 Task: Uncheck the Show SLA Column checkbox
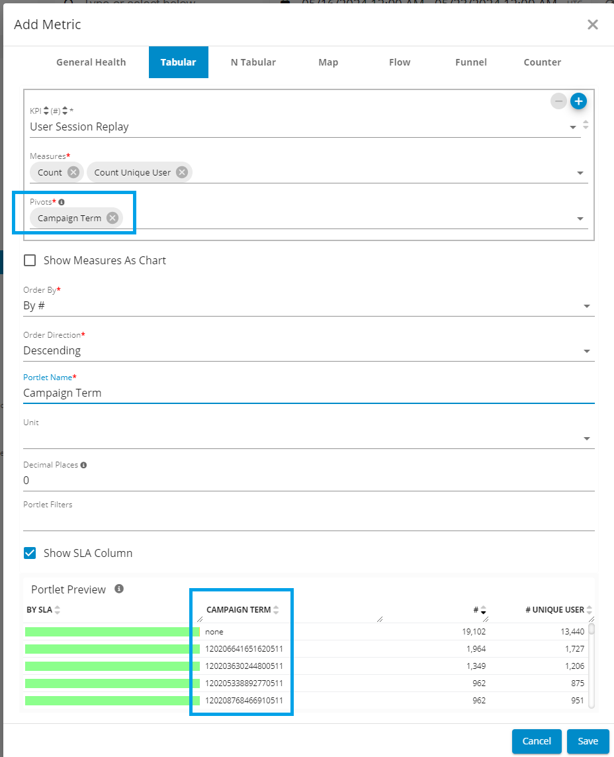pos(30,553)
